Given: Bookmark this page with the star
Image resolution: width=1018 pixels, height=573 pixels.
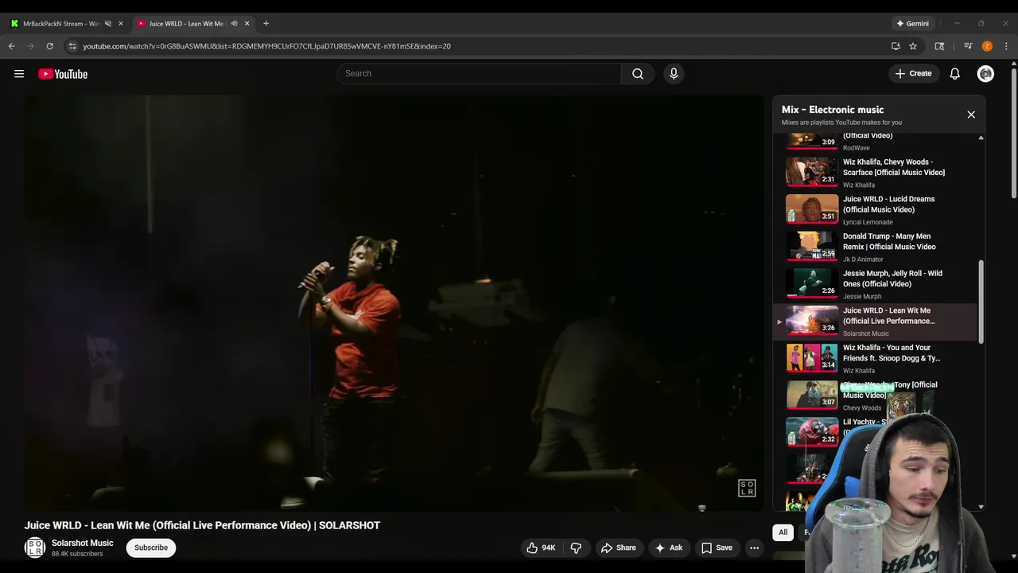Looking at the screenshot, I should (913, 46).
